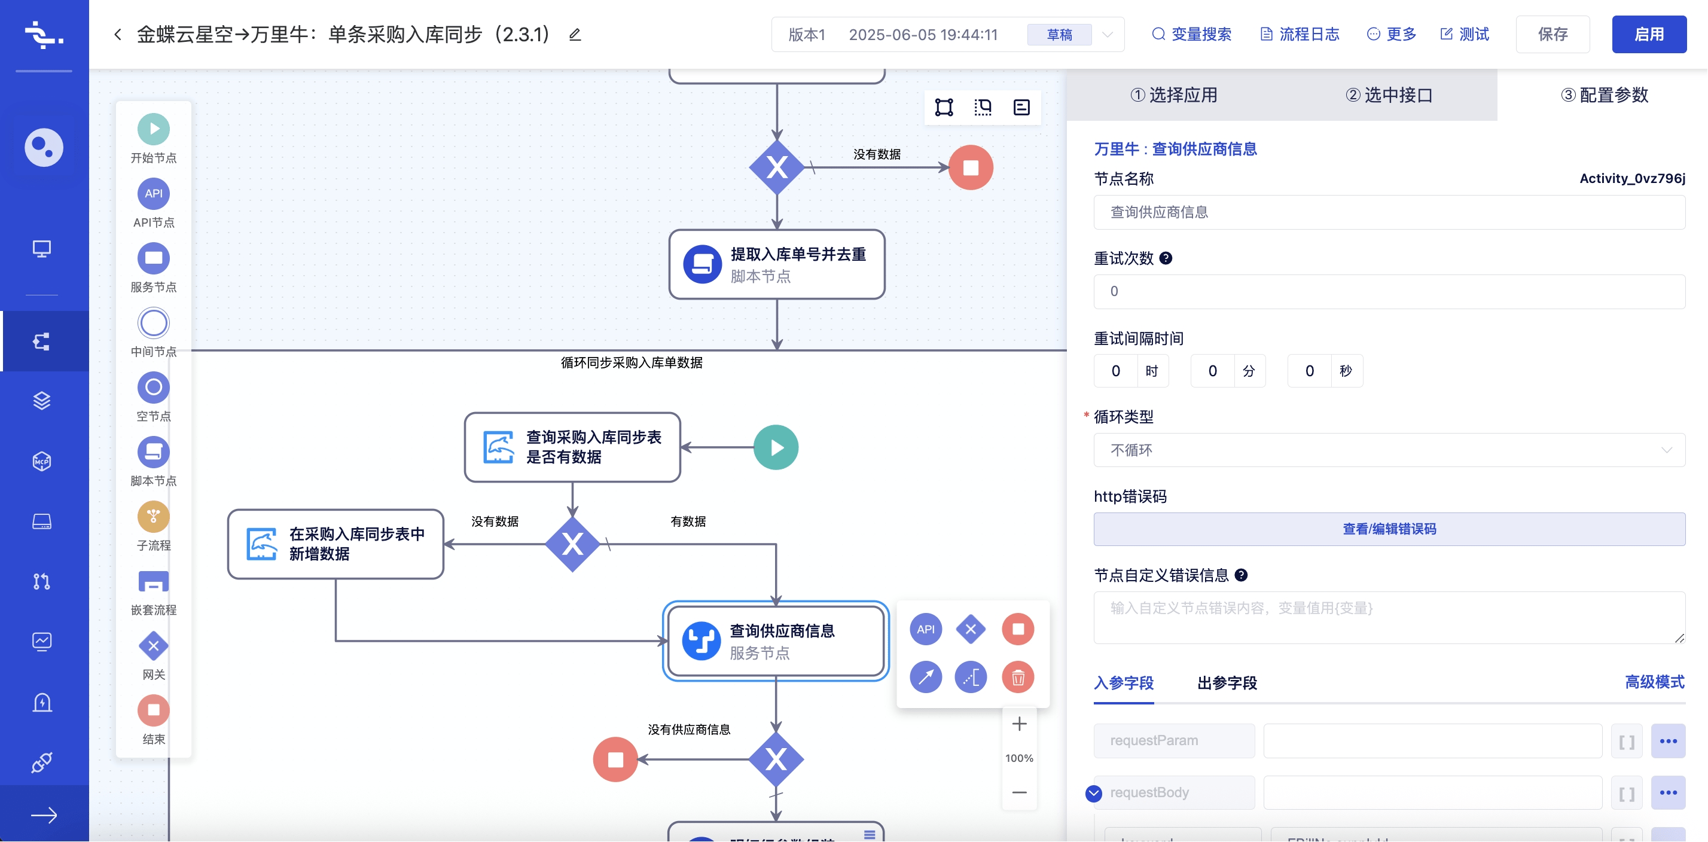Switch to step 3 Configure Parameters tab
Viewport: 1708px width, 842px height.
pos(1604,95)
